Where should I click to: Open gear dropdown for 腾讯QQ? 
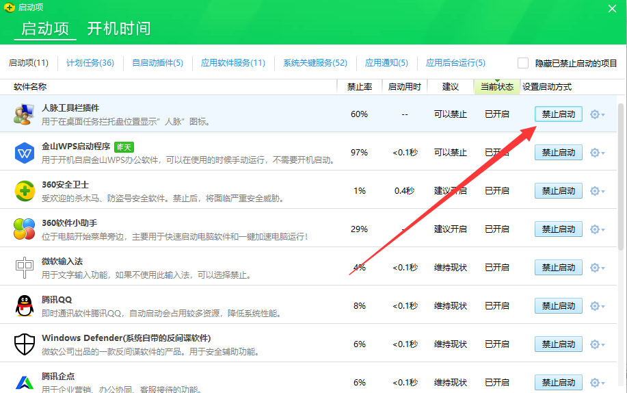click(597, 306)
